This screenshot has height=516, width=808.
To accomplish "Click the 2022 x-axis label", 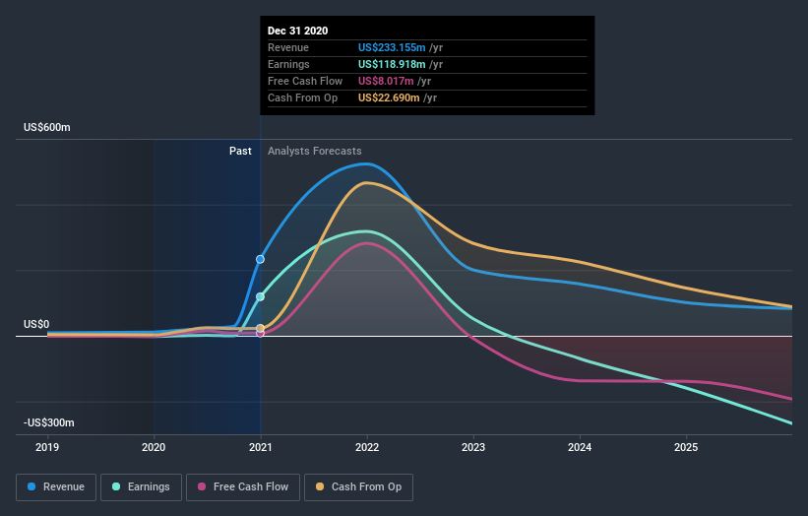I will [367, 447].
